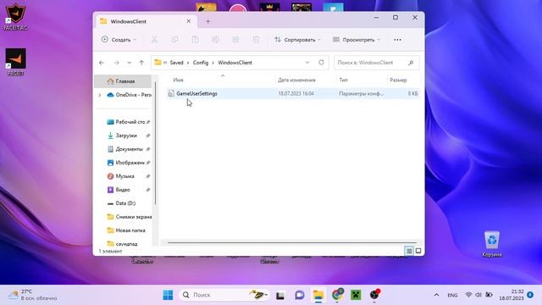Expand the address bar history dropdown
542x305 pixels.
(307, 63)
